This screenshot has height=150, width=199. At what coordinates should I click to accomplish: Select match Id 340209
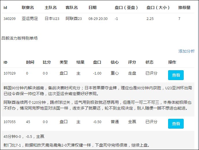click(10, 19)
